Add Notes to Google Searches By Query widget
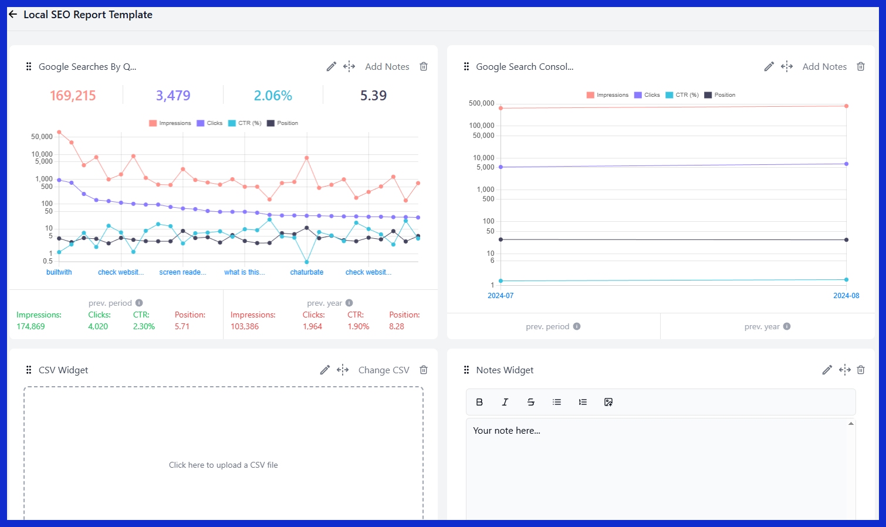This screenshot has width=886, height=527. 387,67
